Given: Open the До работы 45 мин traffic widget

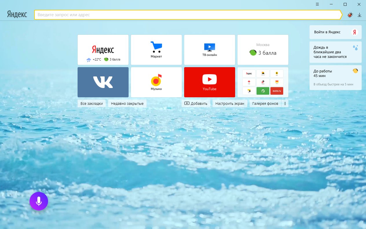Looking at the screenshot, I should (x=336, y=78).
